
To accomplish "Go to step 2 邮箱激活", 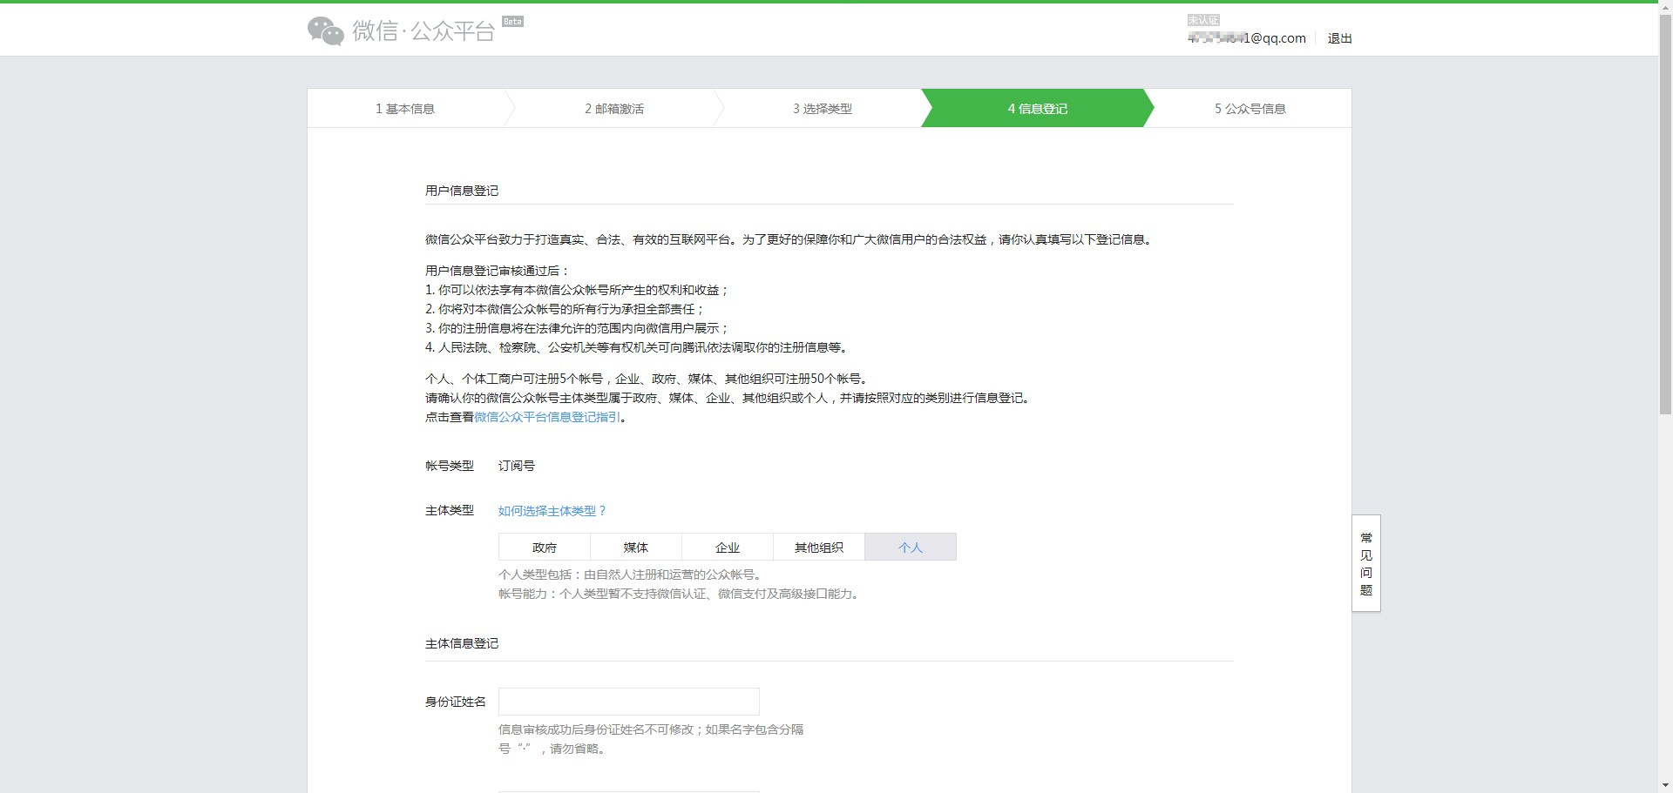I will point(615,108).
